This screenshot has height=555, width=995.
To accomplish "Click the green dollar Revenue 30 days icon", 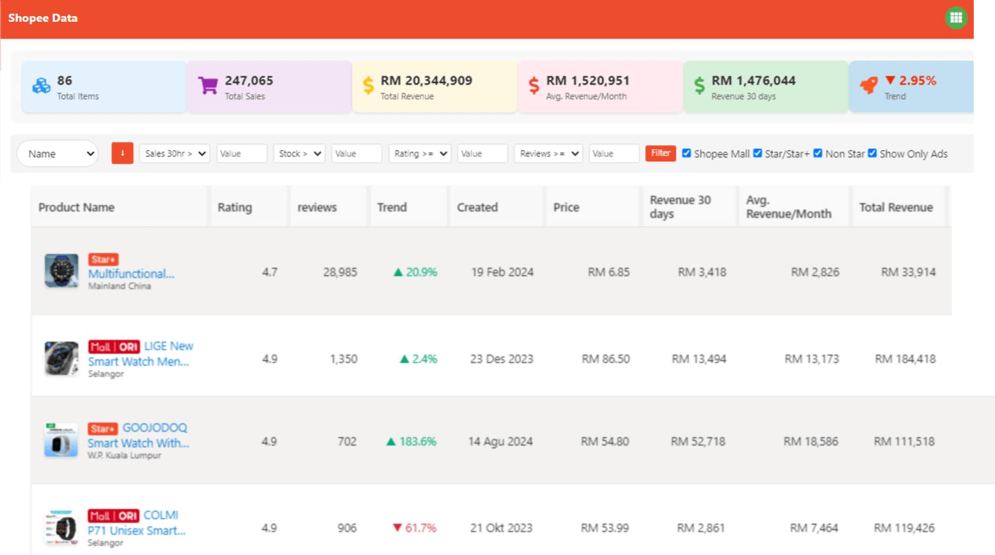I will [699, 86].
